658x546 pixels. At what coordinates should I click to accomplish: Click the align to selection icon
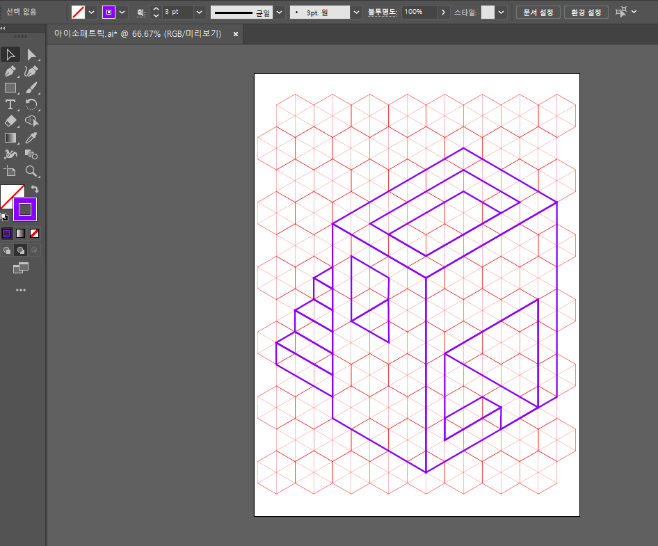coord(620,12)
